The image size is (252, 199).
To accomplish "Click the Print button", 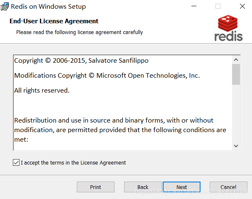I will 95,187.
